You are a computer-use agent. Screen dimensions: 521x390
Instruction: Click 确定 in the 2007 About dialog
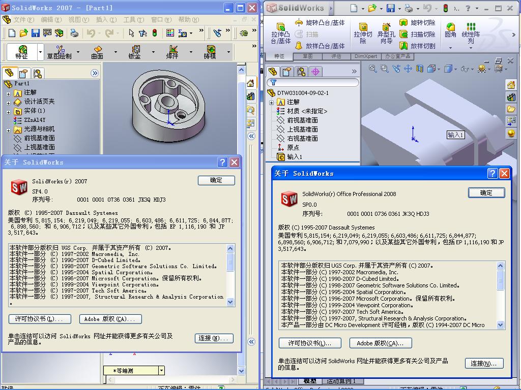(216, 180)
